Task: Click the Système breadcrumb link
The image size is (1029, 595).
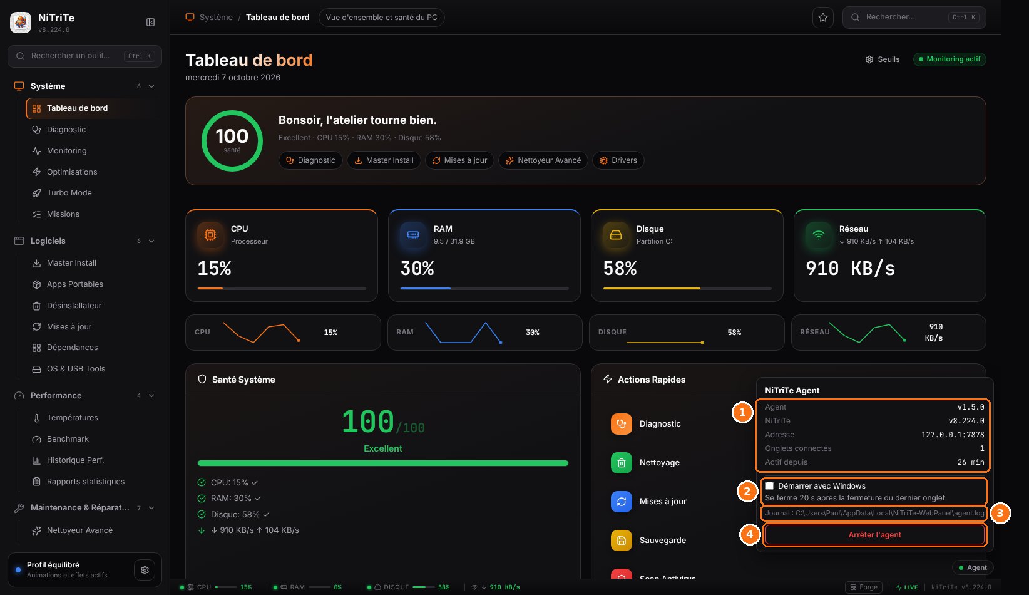Action: click(x=216, y=18)
